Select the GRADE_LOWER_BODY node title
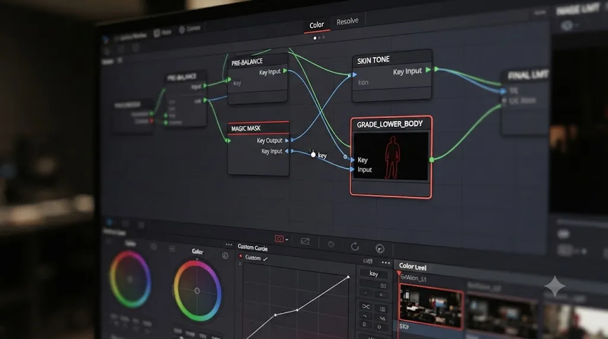This screenshot has width=608, height=339. click(x=389, y=124)
